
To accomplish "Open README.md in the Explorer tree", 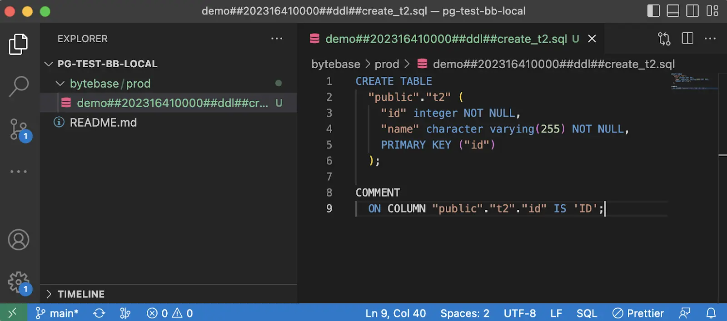I will coord(169,123).
